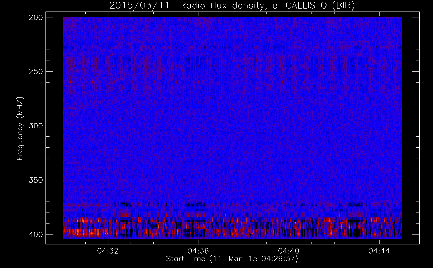Click the 'Frequency (MHZ)' axis label
The height and width of the screenshot is (268, 433).
[x=20, y=129]
